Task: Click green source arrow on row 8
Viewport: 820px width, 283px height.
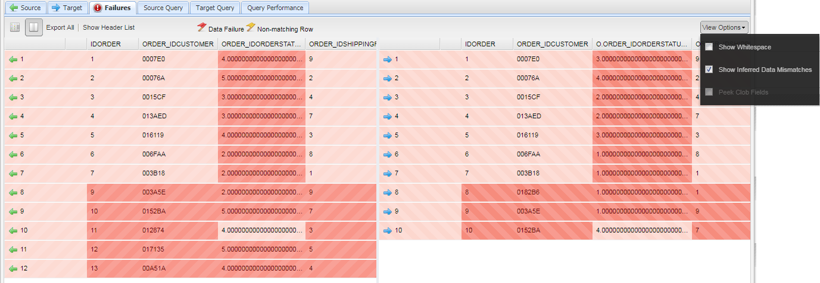Action: click(x=14, y=193)
